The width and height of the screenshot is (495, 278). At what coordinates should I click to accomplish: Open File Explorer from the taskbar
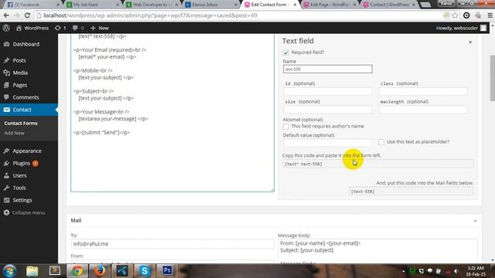click(32, 271)
